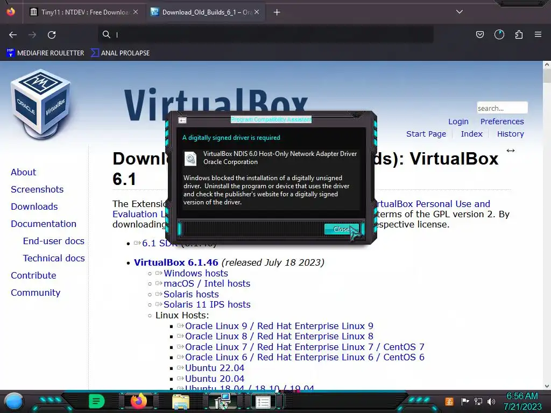Download macOS / Intel hosts build
551x413 pixels.
click(207, 283)
